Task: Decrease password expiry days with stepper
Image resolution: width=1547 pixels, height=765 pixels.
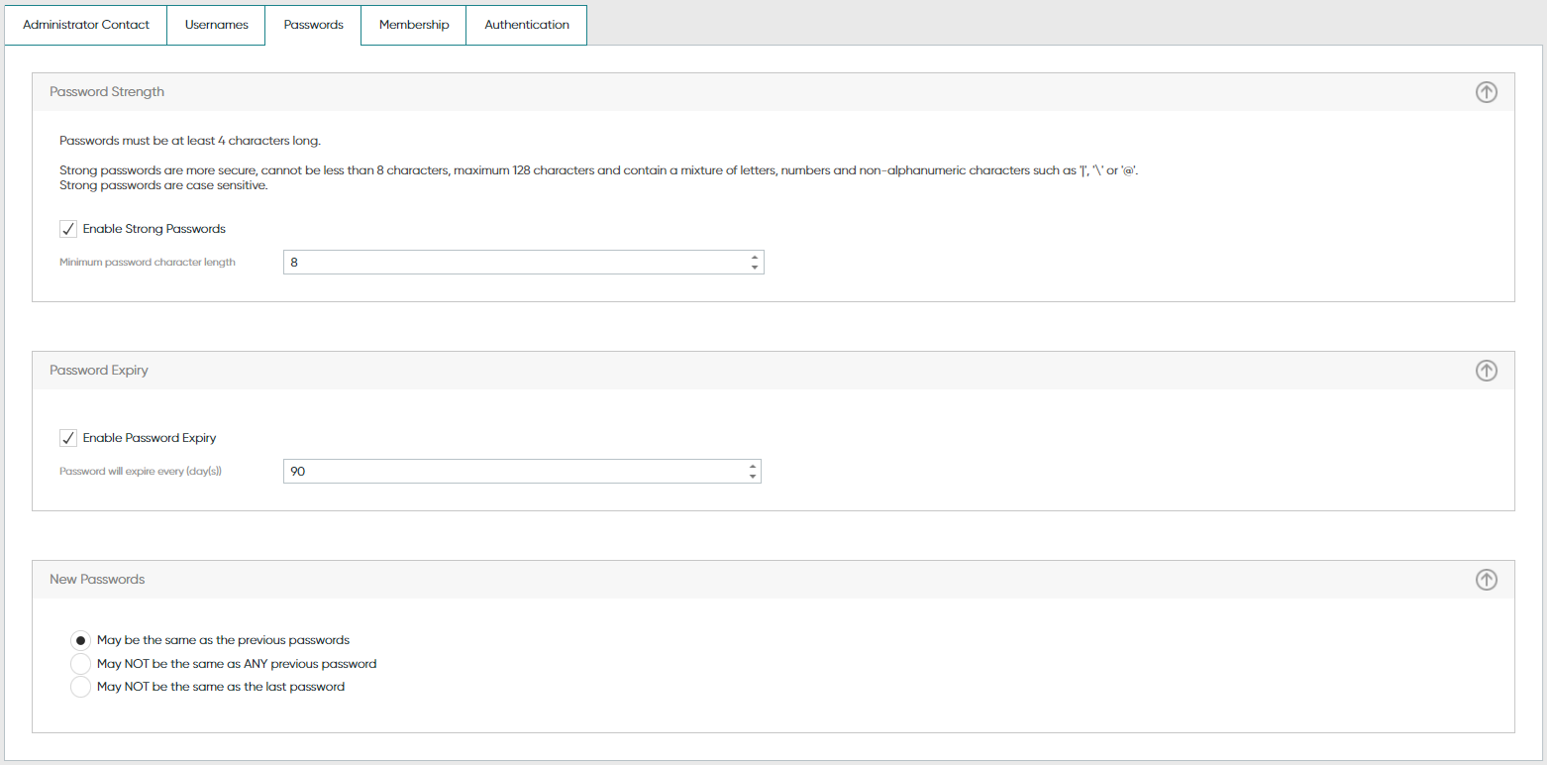Action: tap(754, 475)
